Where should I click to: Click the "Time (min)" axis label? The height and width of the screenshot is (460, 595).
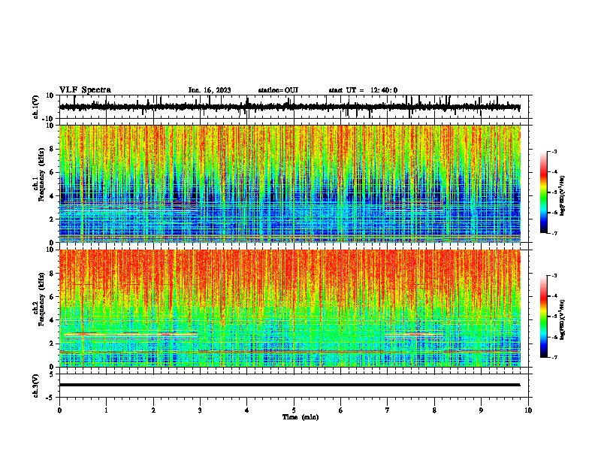(301, 417)
